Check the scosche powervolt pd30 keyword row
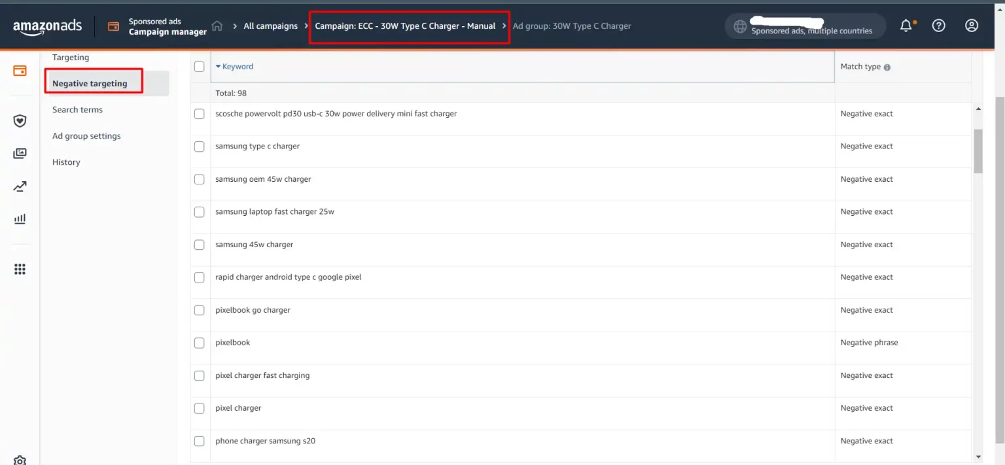This screenshot has height=465, width=1005. pos(200,114)
